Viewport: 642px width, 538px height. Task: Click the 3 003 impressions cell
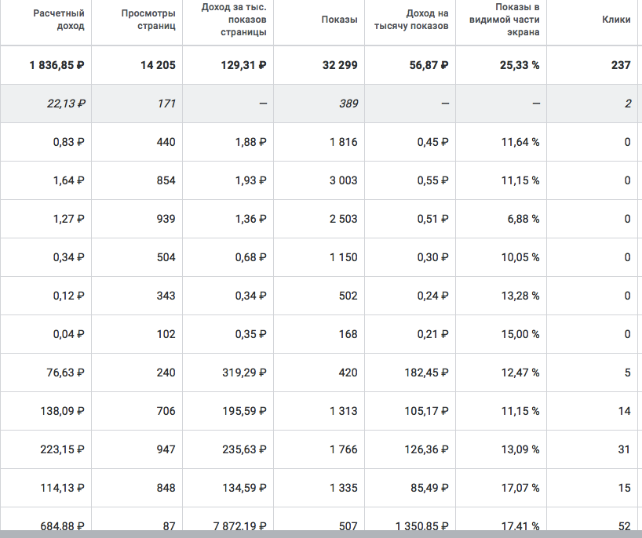[343, 180]
